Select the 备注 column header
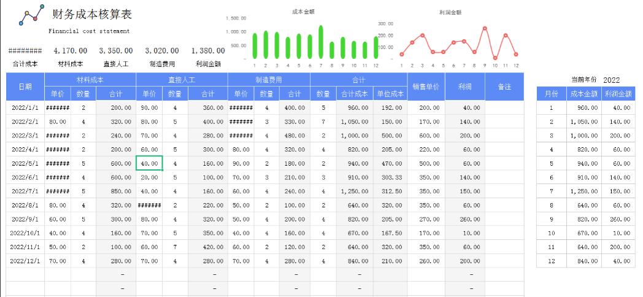643x297 pixels. 504,87
